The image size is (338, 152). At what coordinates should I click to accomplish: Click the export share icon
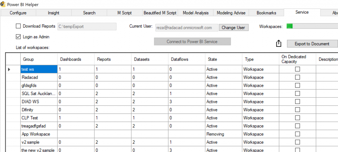(x=279, y=44)
